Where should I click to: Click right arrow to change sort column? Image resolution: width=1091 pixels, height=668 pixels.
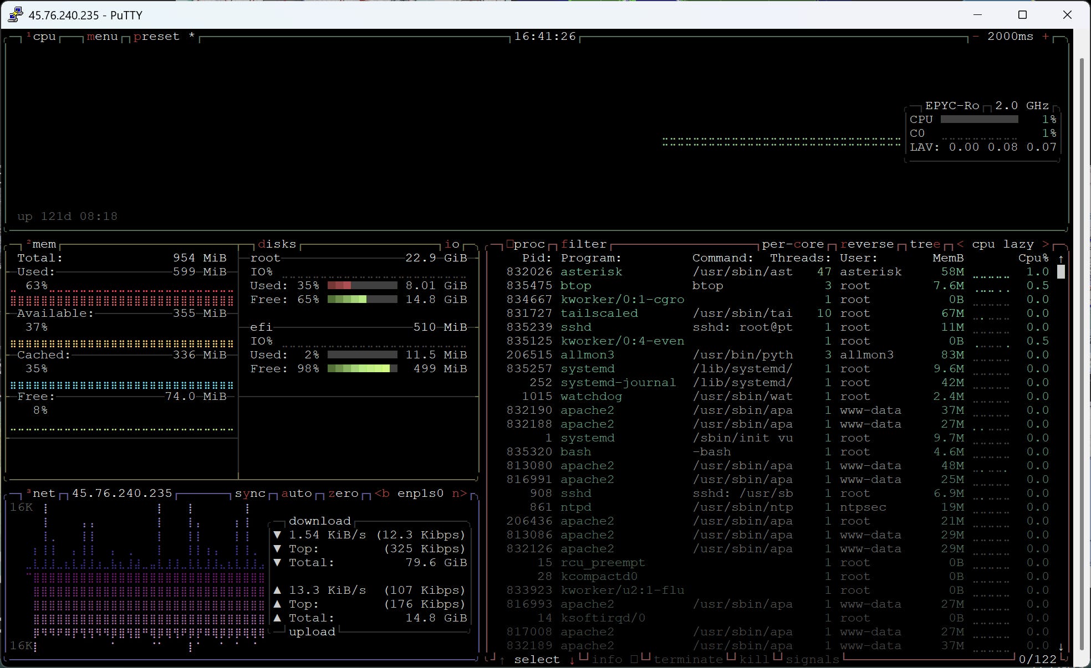1046,244
